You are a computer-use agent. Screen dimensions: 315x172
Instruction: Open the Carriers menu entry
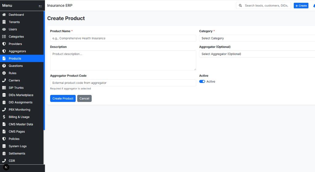22,80
